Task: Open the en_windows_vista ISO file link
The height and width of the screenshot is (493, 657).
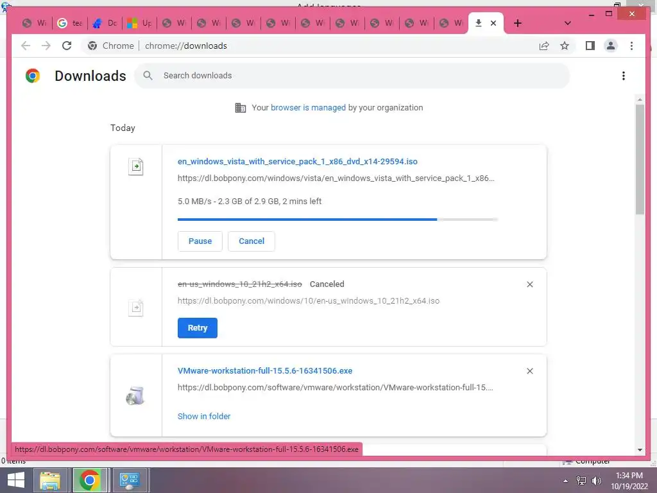Action: (x=298, y=161)
